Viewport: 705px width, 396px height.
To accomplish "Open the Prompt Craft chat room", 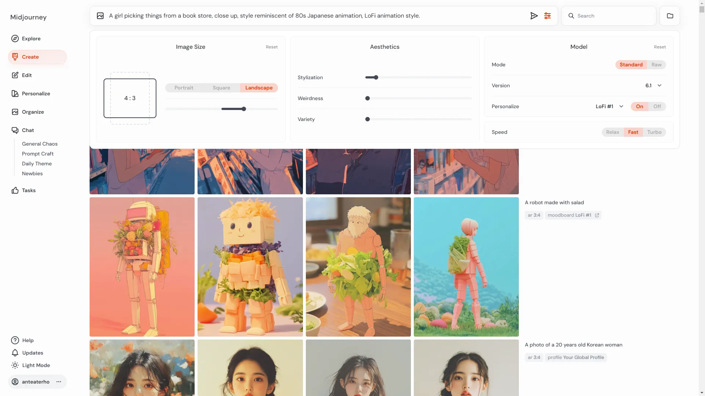I will pyautogui.click(x=38, y=154).
